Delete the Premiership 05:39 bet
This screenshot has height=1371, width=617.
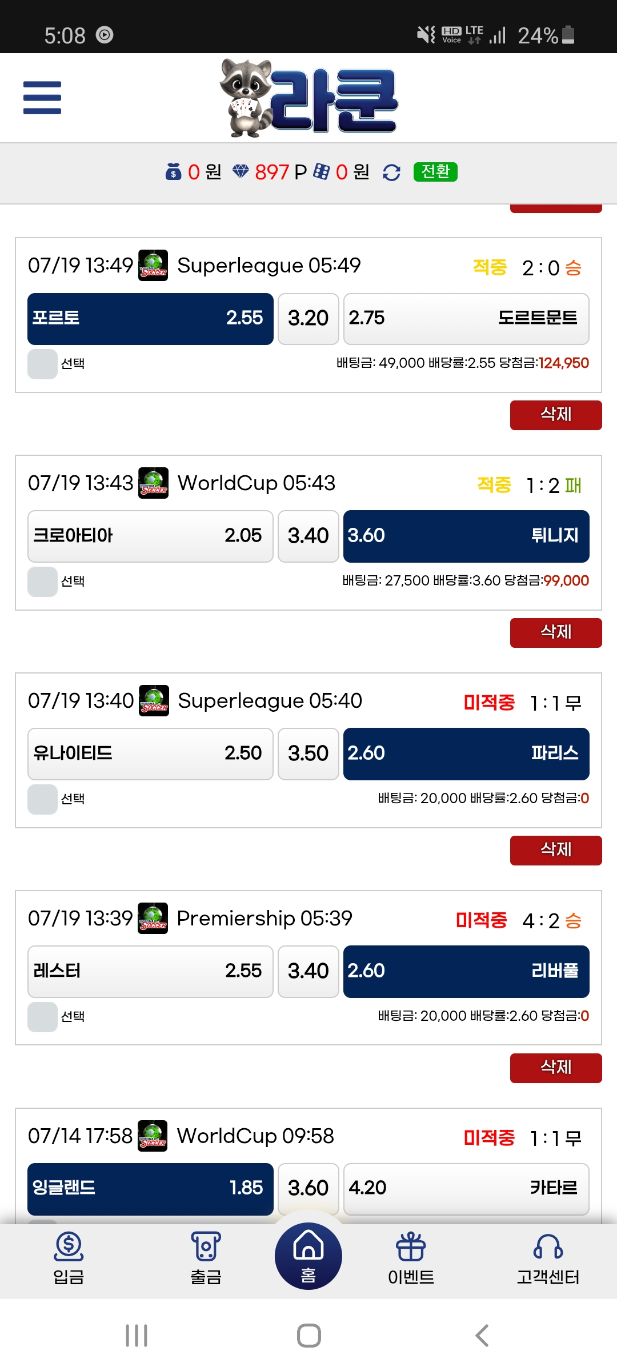click(x=556, y=1068)
